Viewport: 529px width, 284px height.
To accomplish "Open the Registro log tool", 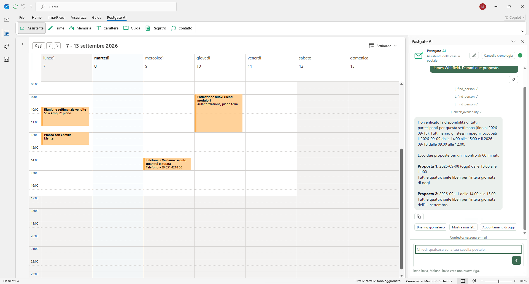I will 156,28.
